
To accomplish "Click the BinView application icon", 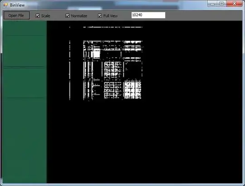I will [5, 5].
